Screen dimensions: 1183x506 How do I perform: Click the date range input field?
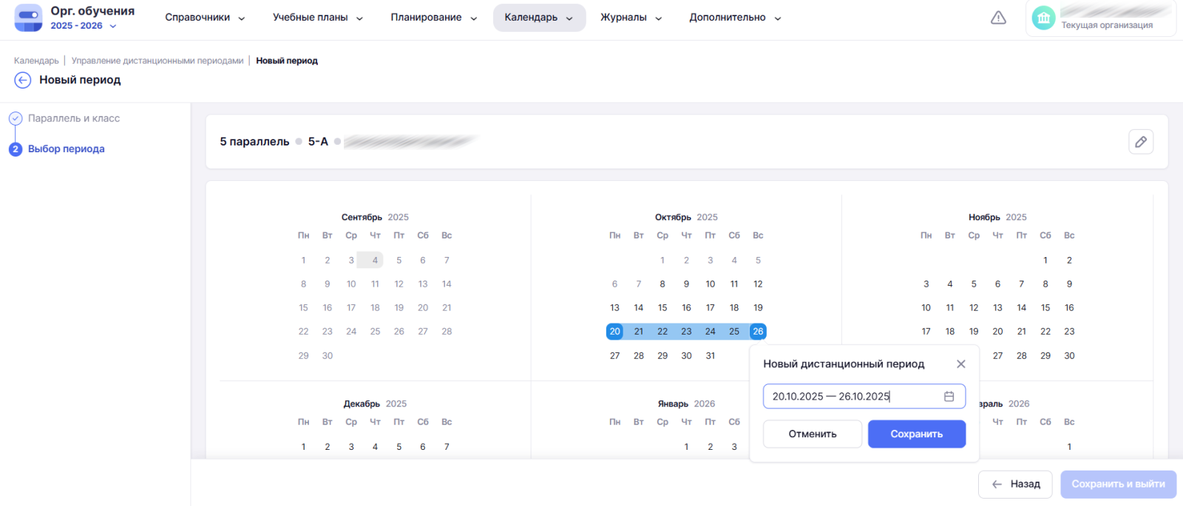850,397
